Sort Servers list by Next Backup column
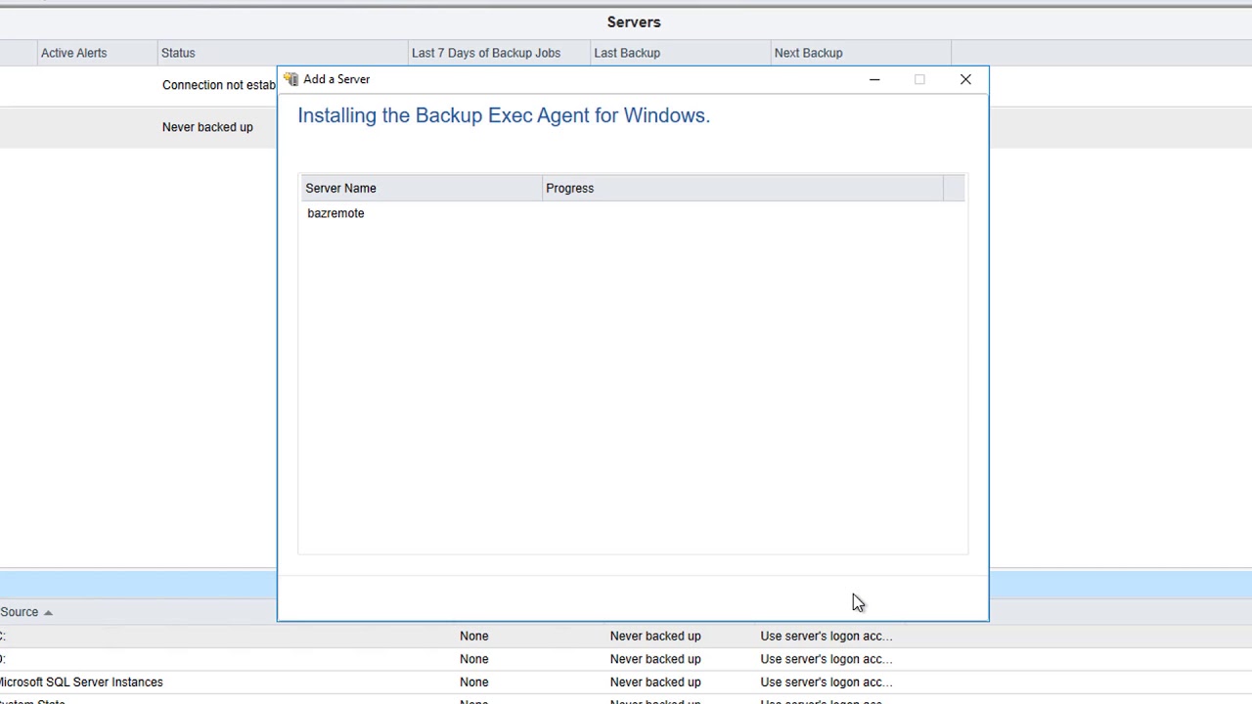This screenshot has height=704, width=1252. [x=860, y=53]
